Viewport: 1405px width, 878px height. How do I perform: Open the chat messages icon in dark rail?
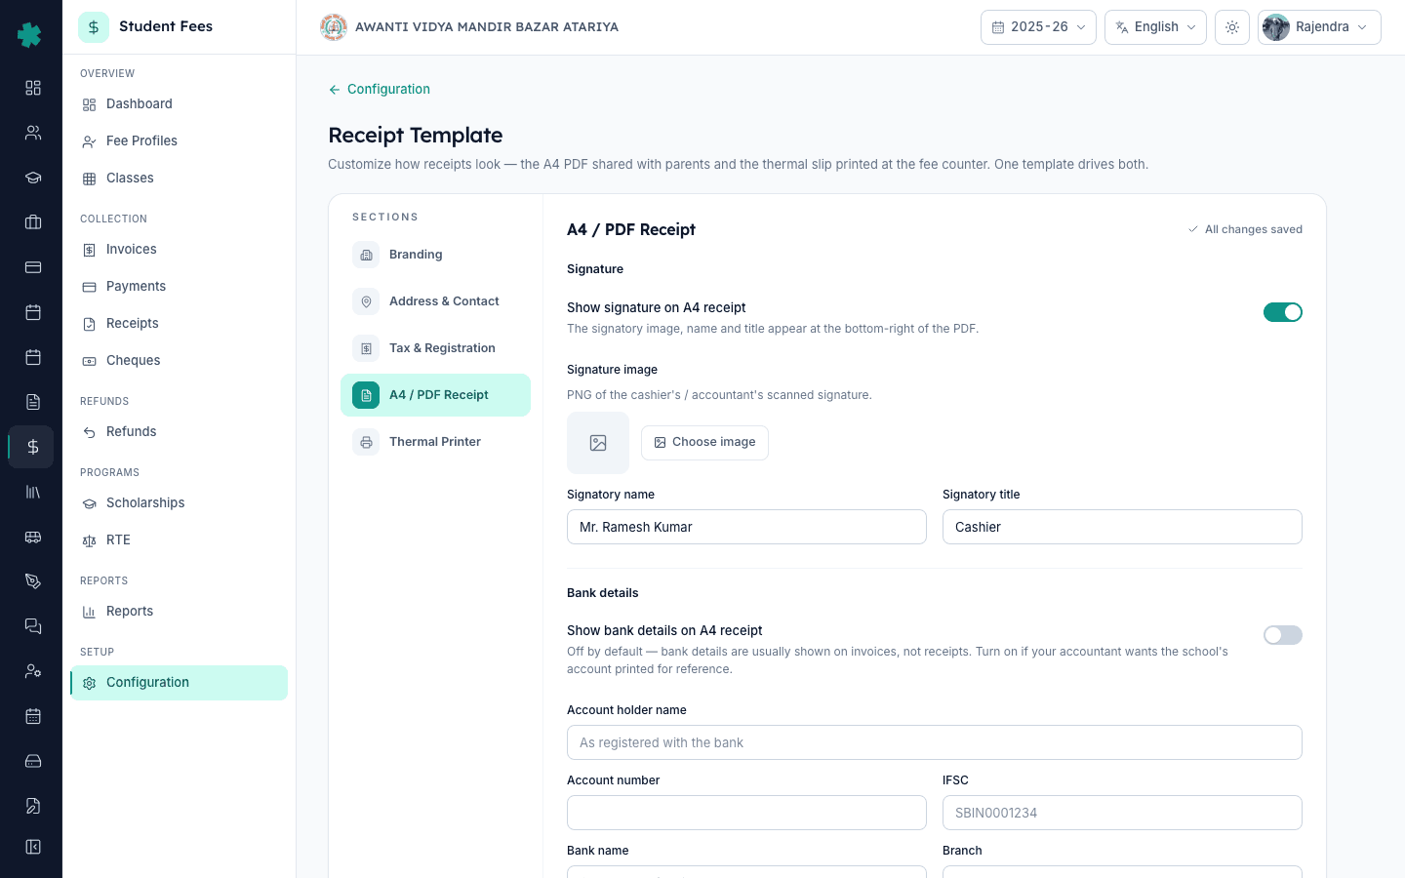click(x=32, y=626)
